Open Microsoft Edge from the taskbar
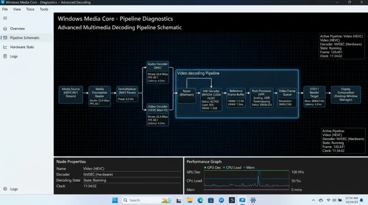368x205 pixels. pyautogui.click(x=200, y=200)
